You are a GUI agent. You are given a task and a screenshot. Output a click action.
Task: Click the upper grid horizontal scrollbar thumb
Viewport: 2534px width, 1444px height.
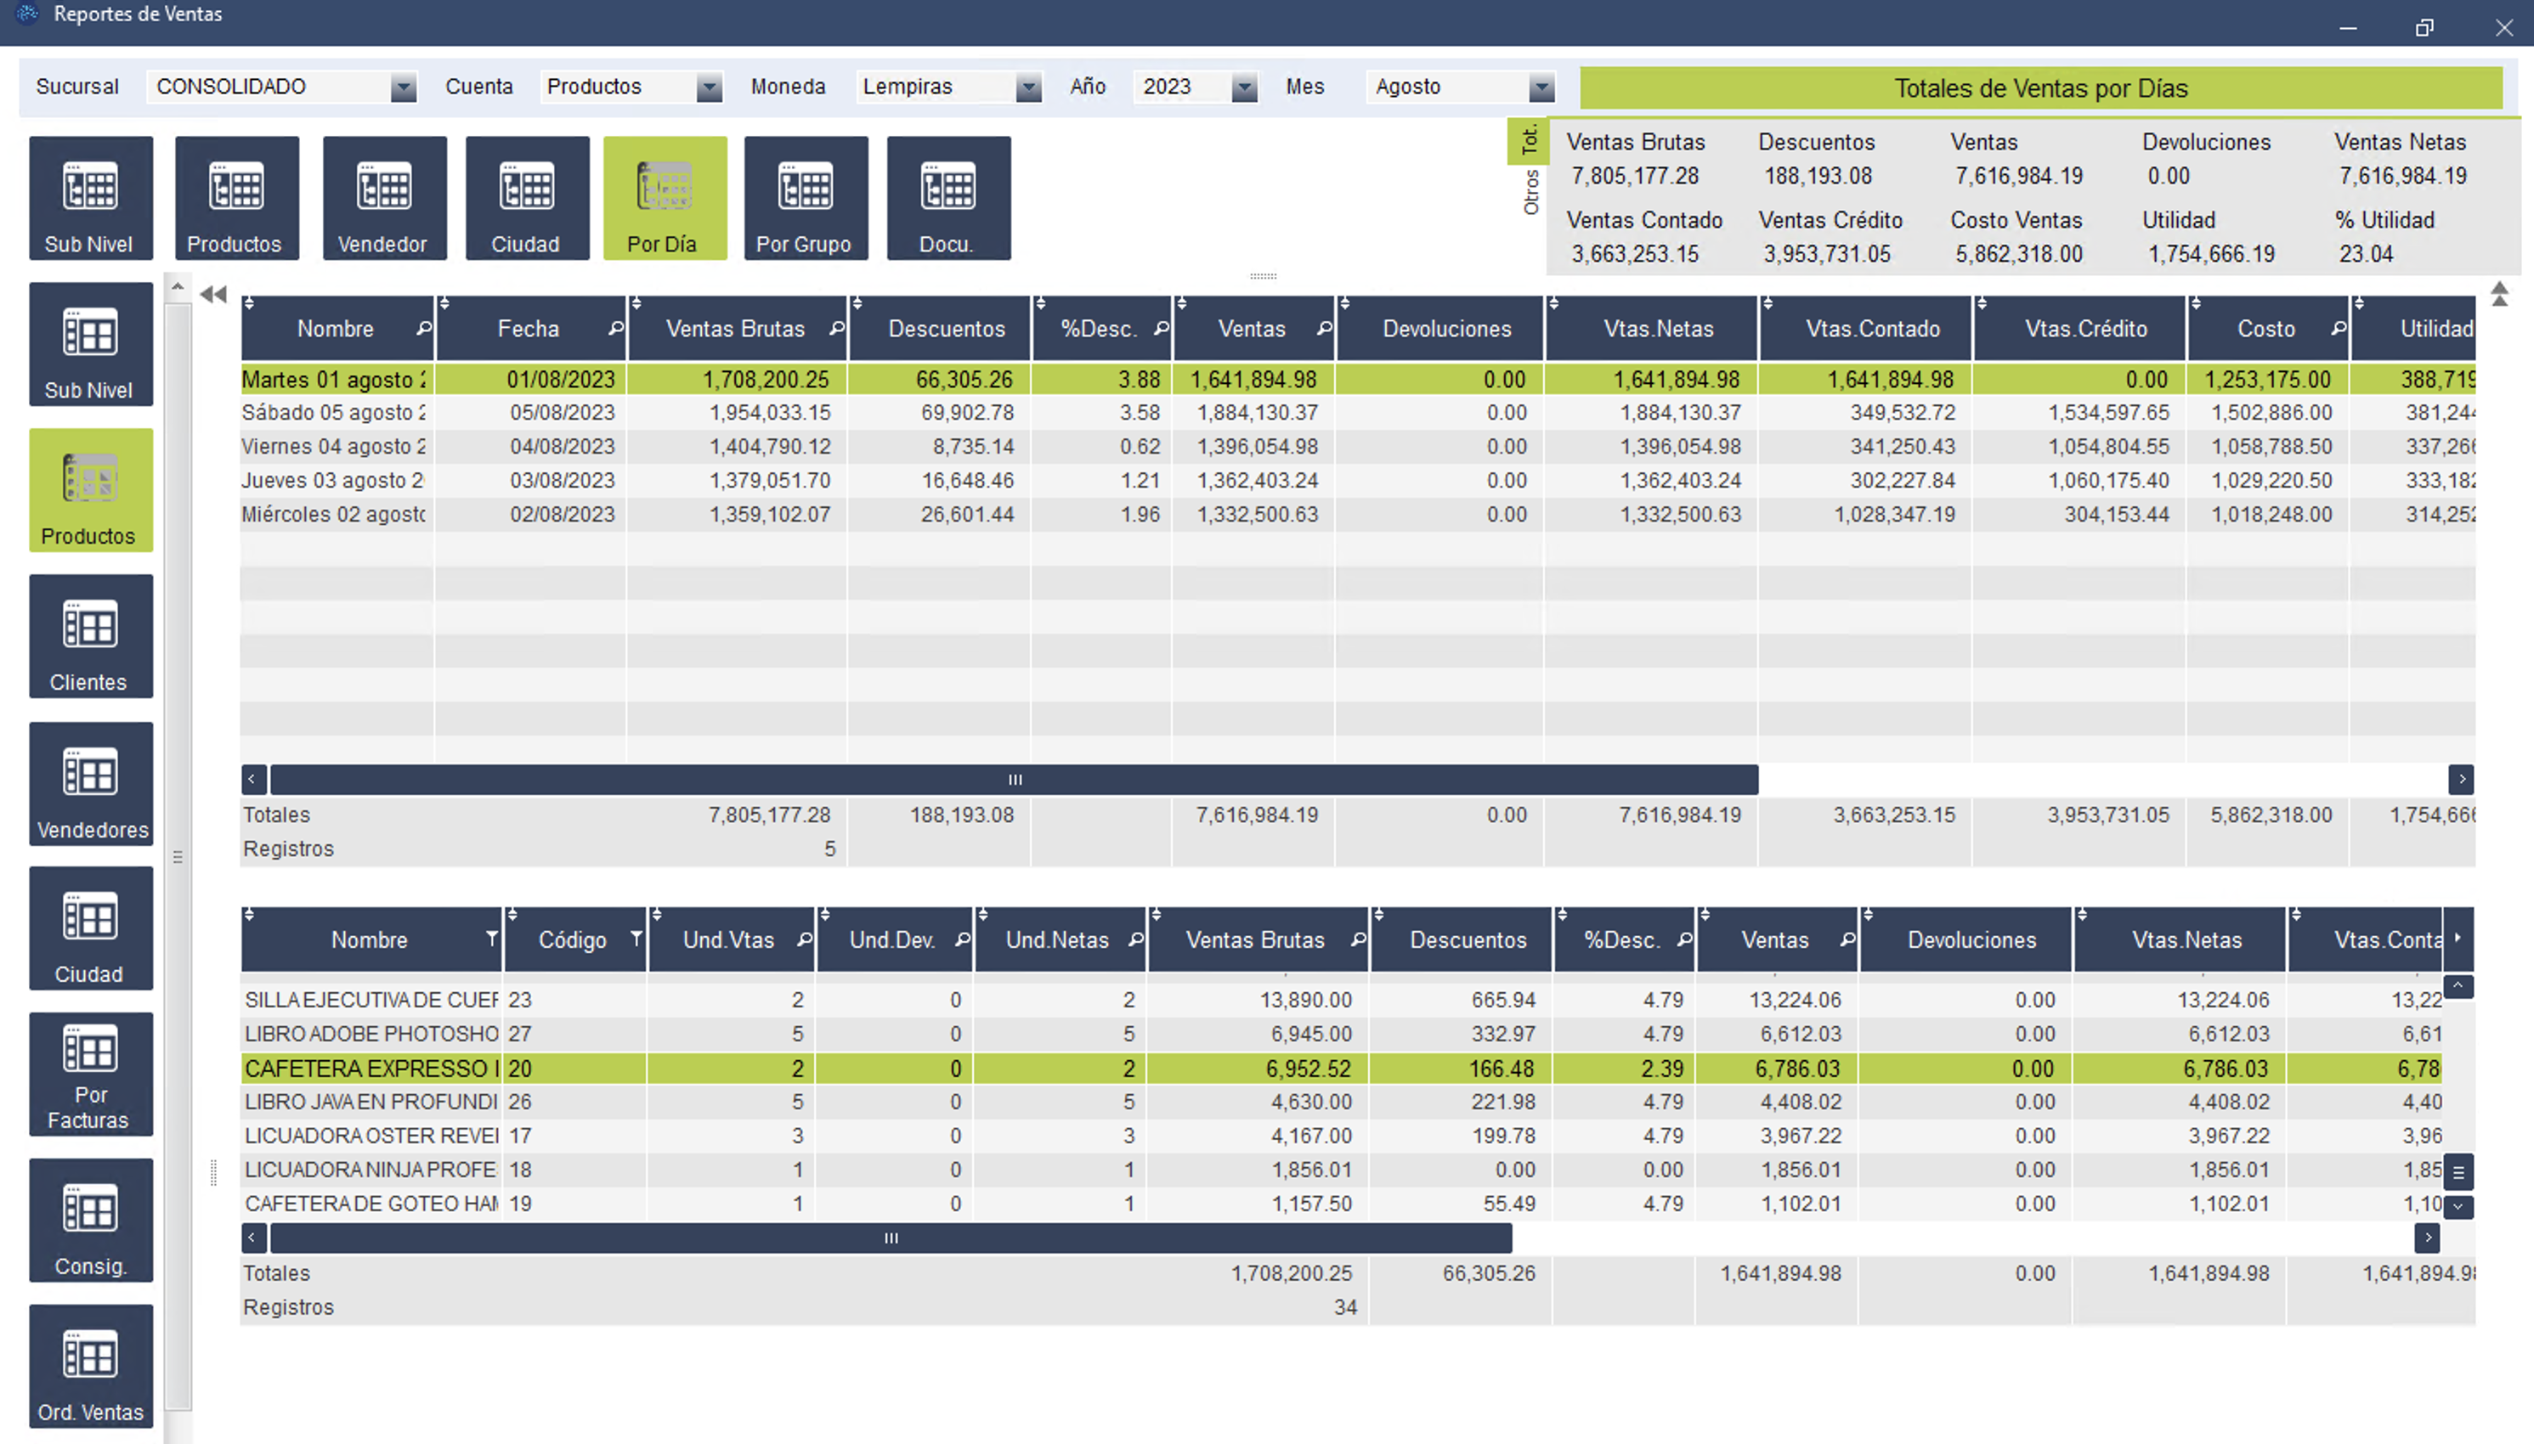coord(1014,780)
